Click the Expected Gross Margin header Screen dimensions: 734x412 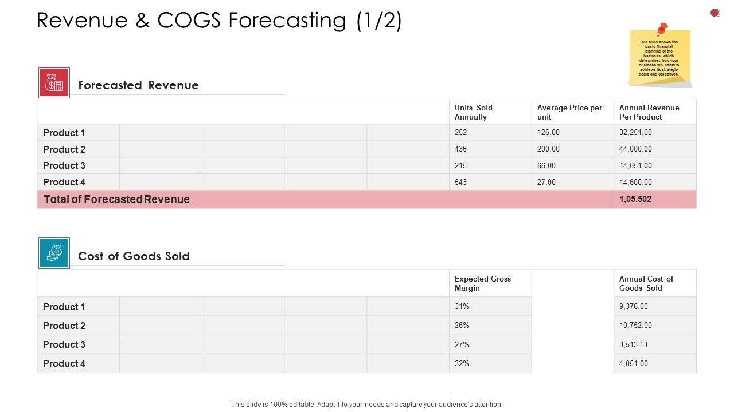[482, 283]
